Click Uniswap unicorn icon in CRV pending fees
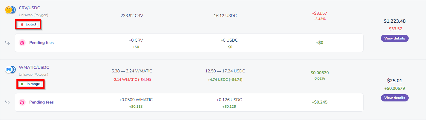 (22, 43)
